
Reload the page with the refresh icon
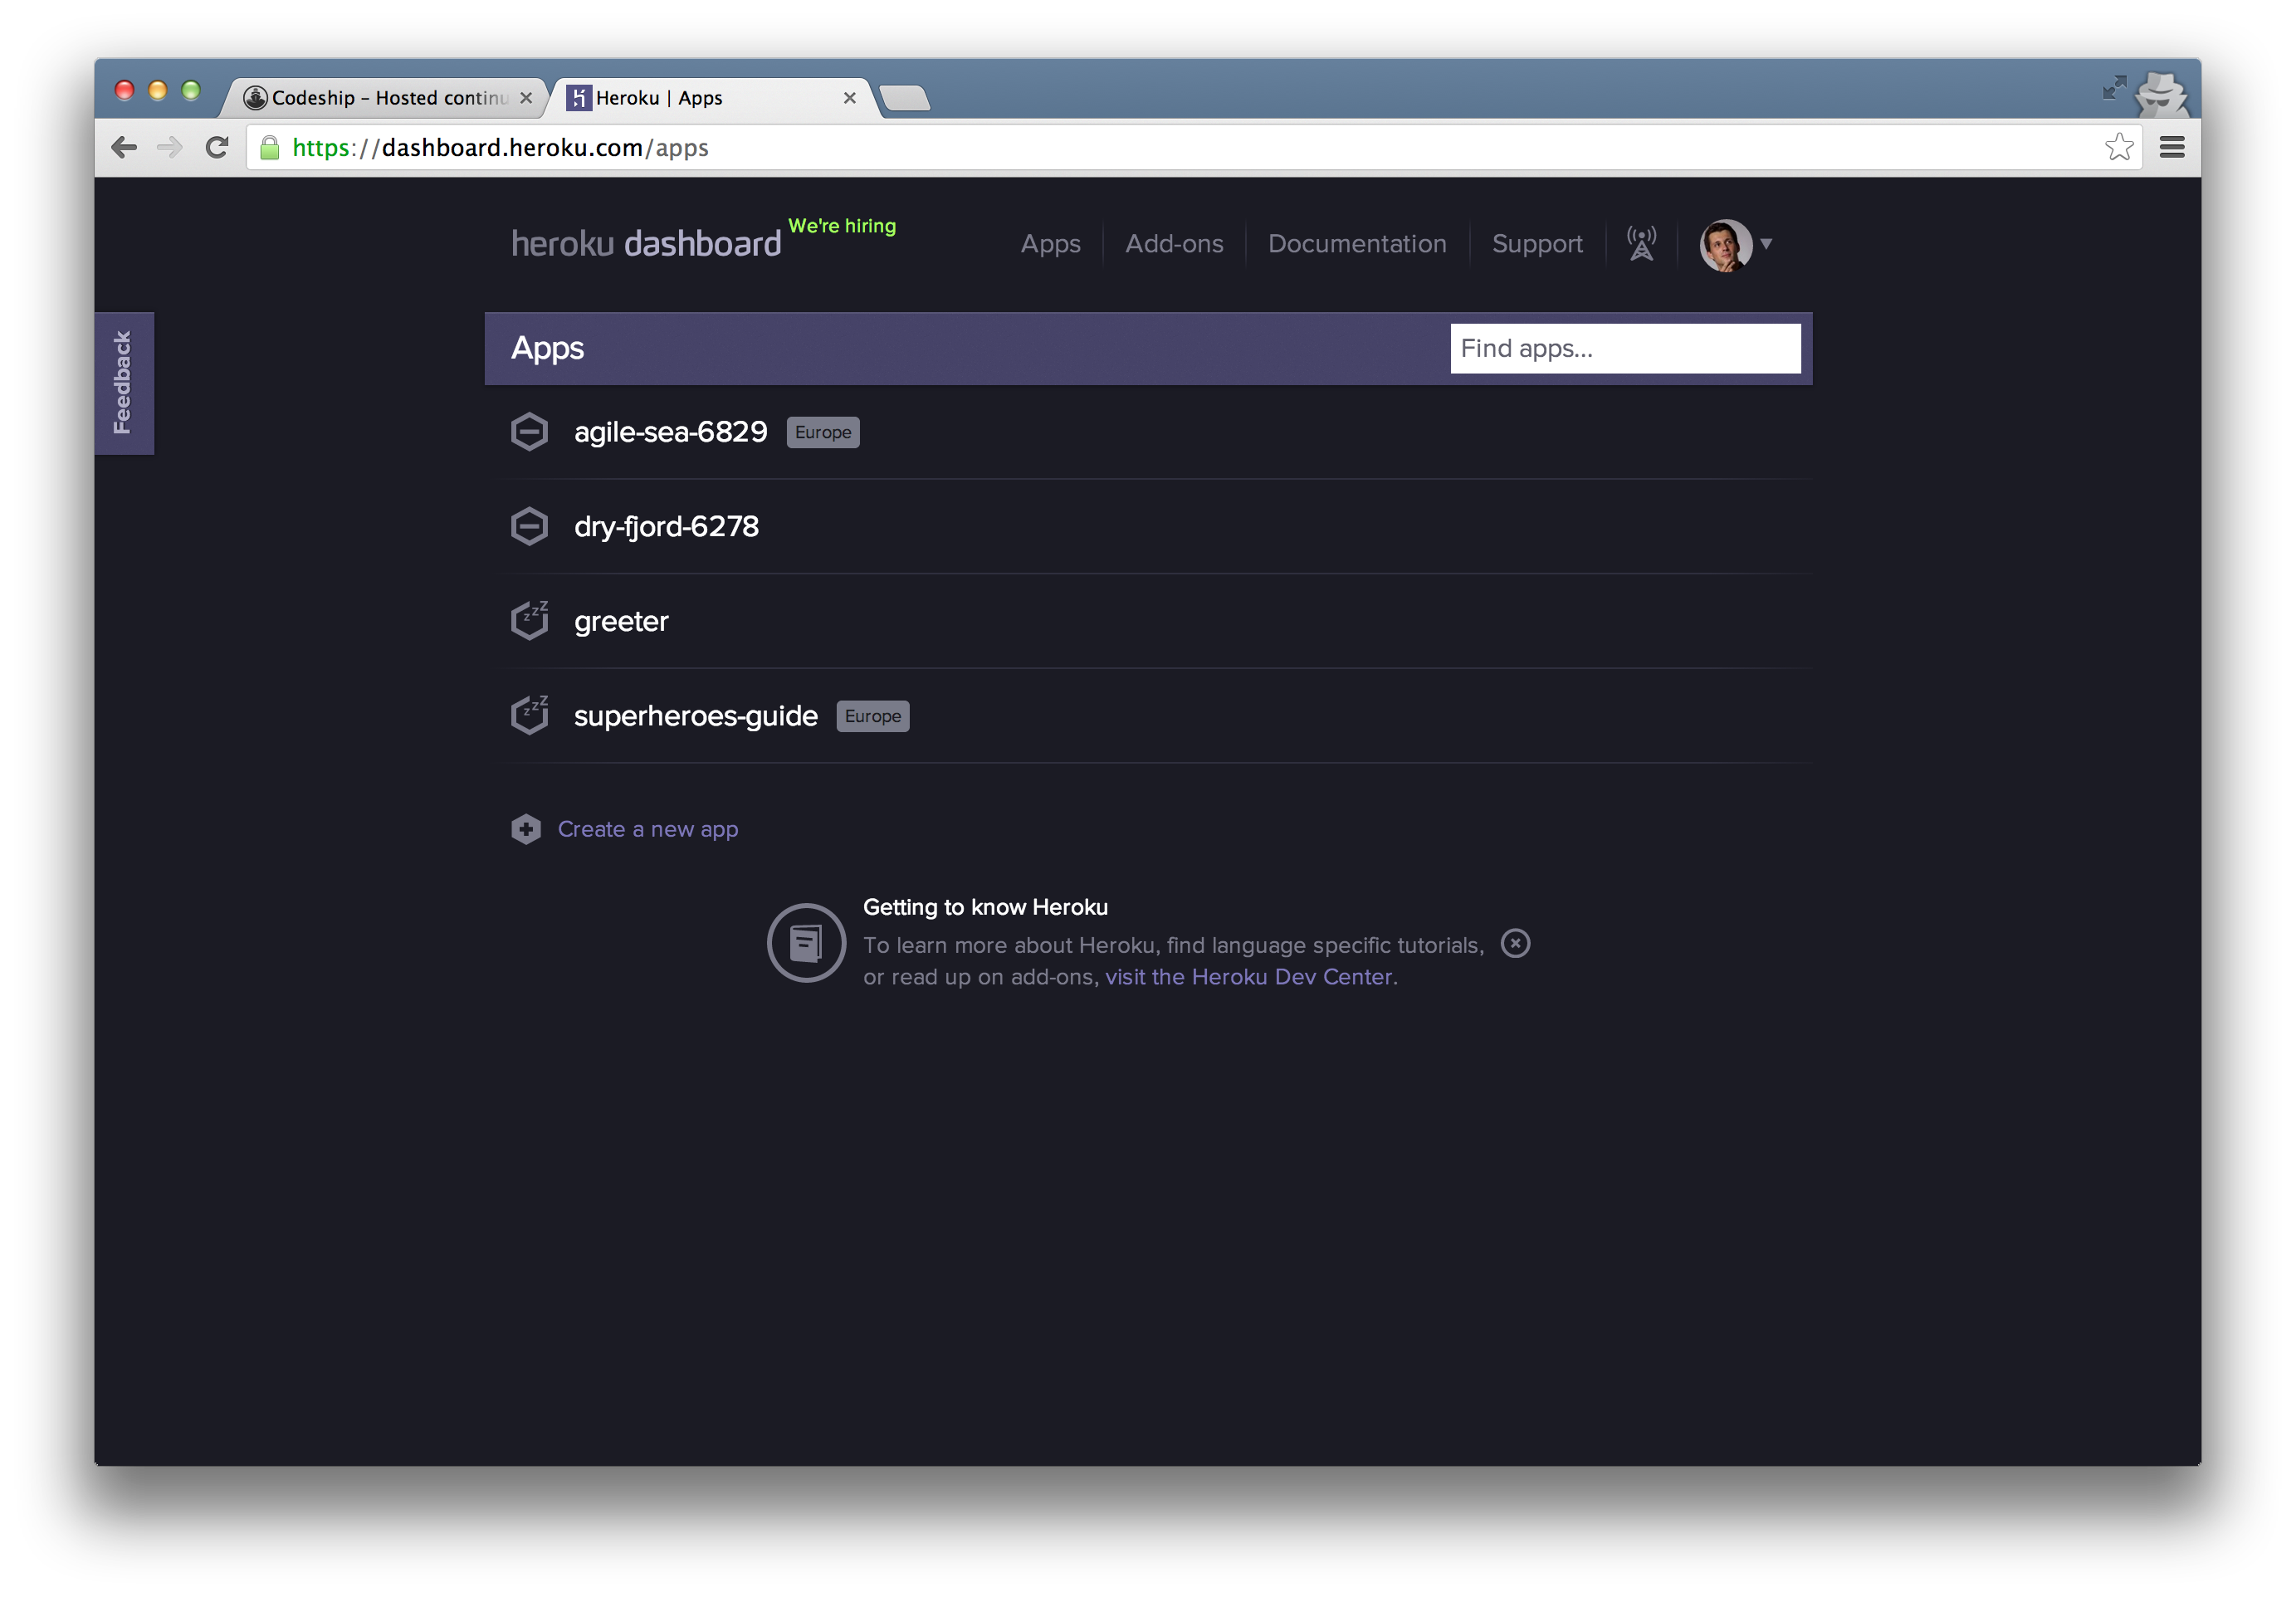(x=217, y=148)
